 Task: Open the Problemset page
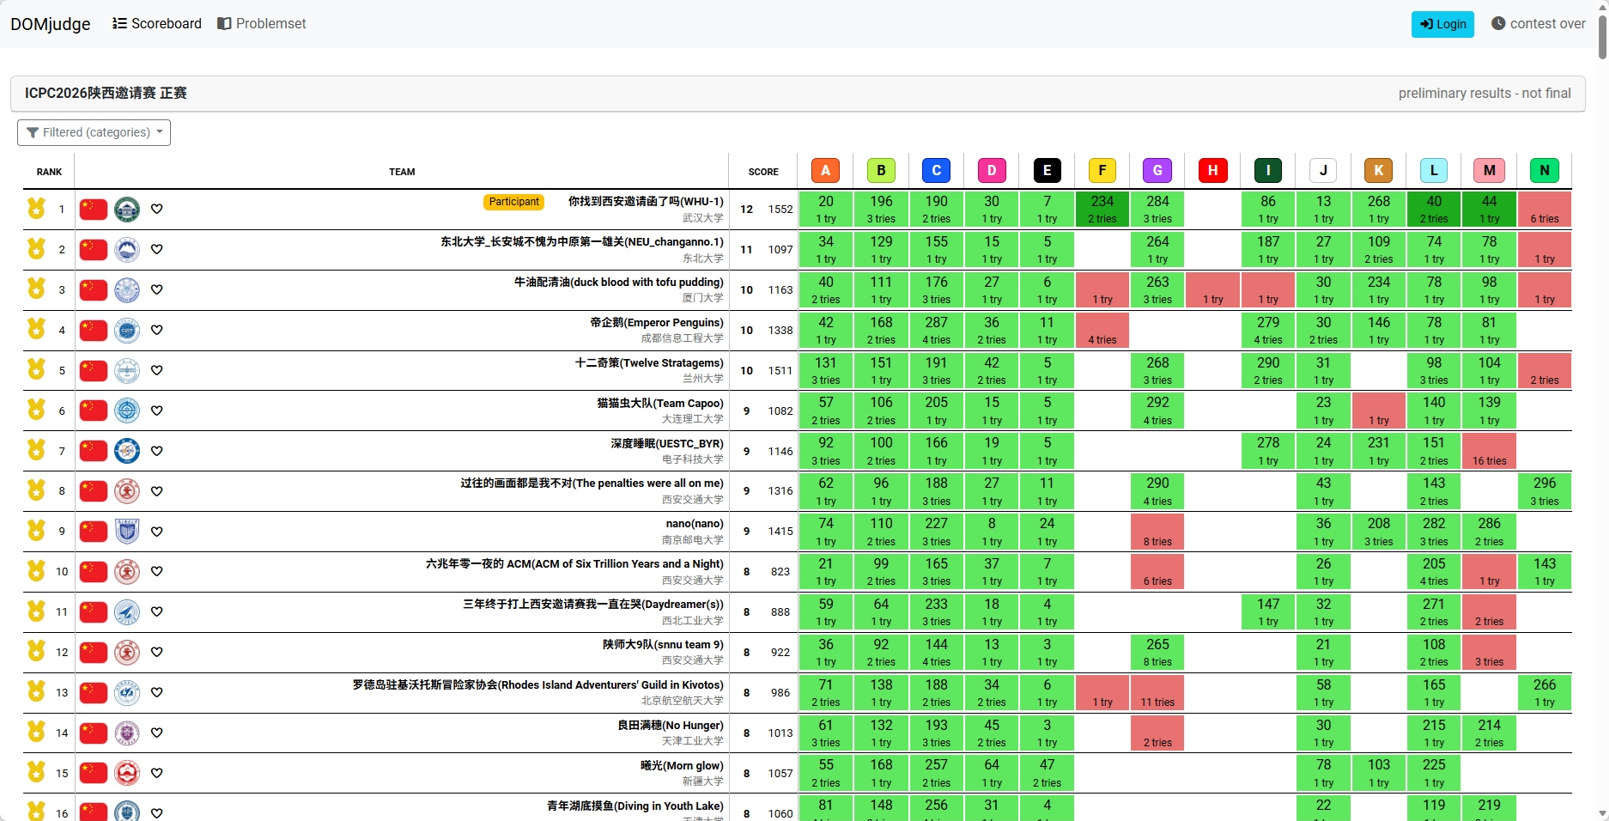click(262, 24)
